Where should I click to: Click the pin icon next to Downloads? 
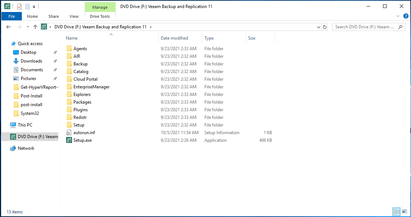(55, 61)
